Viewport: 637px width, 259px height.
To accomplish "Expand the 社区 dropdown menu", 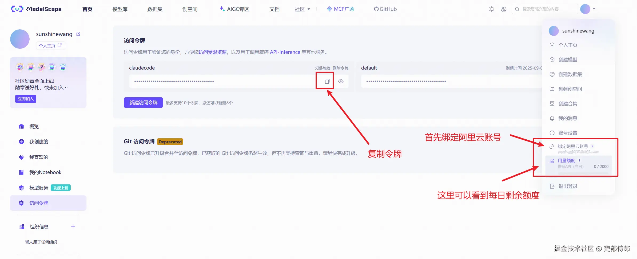I will click(x=302, y=9).
